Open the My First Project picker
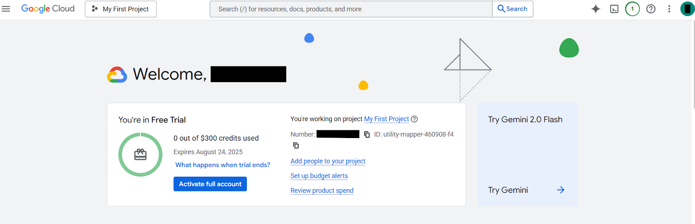 point(121,9)
